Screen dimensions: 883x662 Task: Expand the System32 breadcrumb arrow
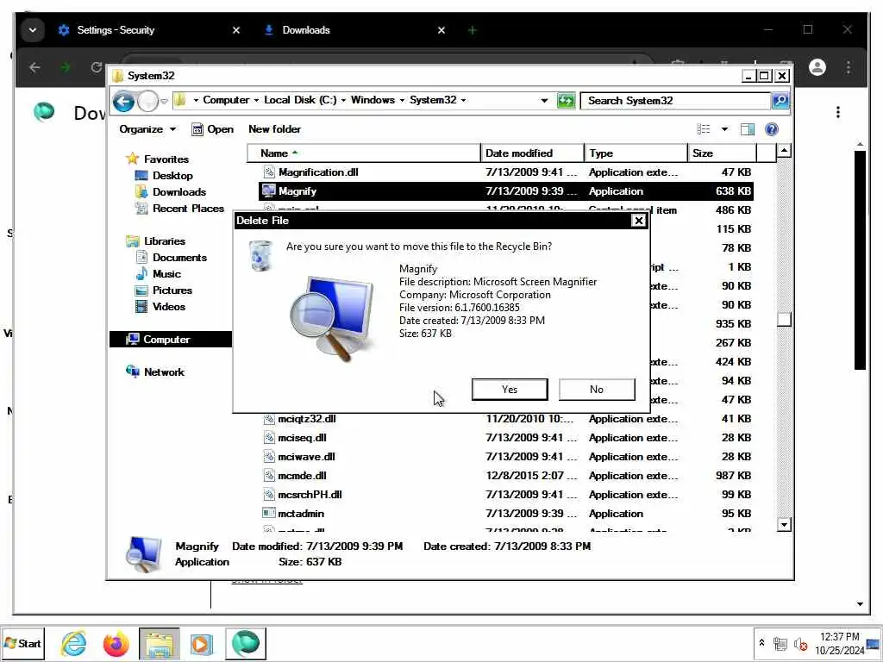click(x=463, y=100)
